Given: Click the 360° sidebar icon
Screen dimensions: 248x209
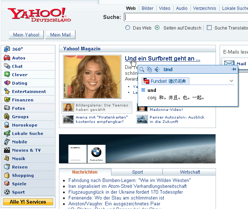Looking at the screenshot, I should (7, 49).
